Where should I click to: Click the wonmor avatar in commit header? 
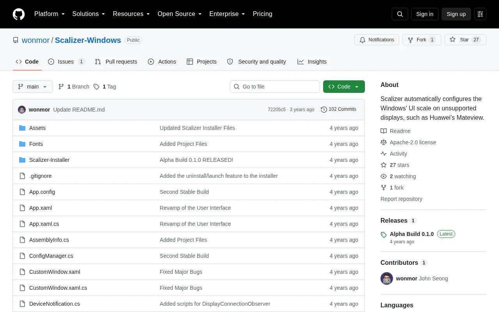[x=22, y=110]
